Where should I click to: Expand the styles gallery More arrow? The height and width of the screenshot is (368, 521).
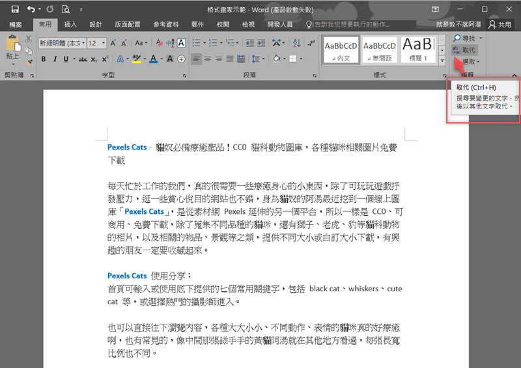(x=442, y=60)
